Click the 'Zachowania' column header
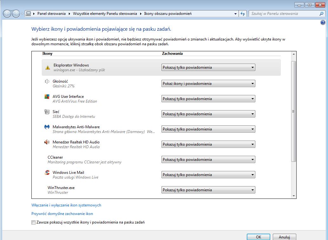 172,54
